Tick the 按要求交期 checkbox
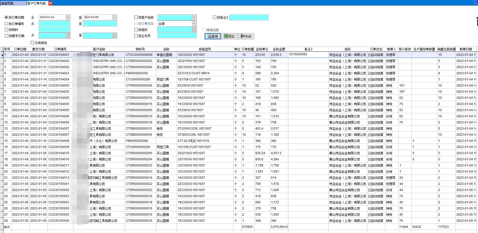Viewport: 478px width, 233px height. pyautogui.click(x=7, y=36)
